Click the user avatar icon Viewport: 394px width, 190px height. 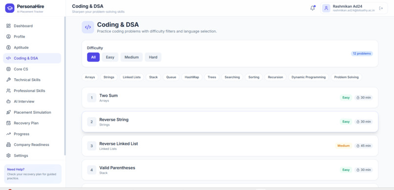(x=326, y=8)
